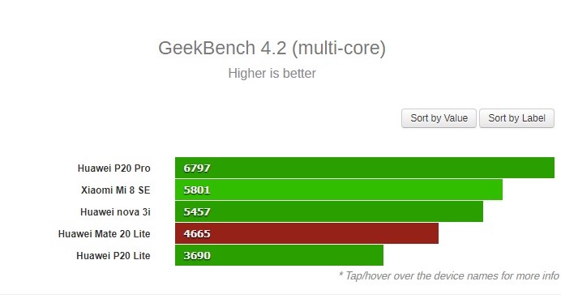
Task: Click the 6797 score value
Action: [x=197, y=168]
